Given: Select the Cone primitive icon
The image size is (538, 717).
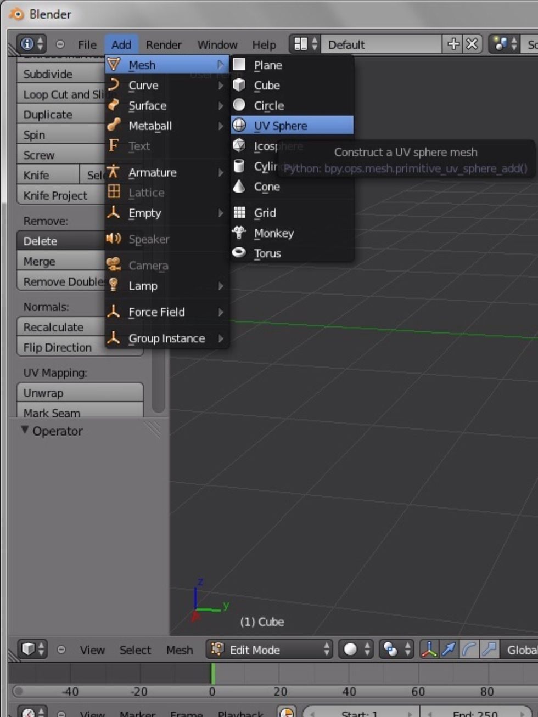Looking at the screenshot, I should pos(240,187).
